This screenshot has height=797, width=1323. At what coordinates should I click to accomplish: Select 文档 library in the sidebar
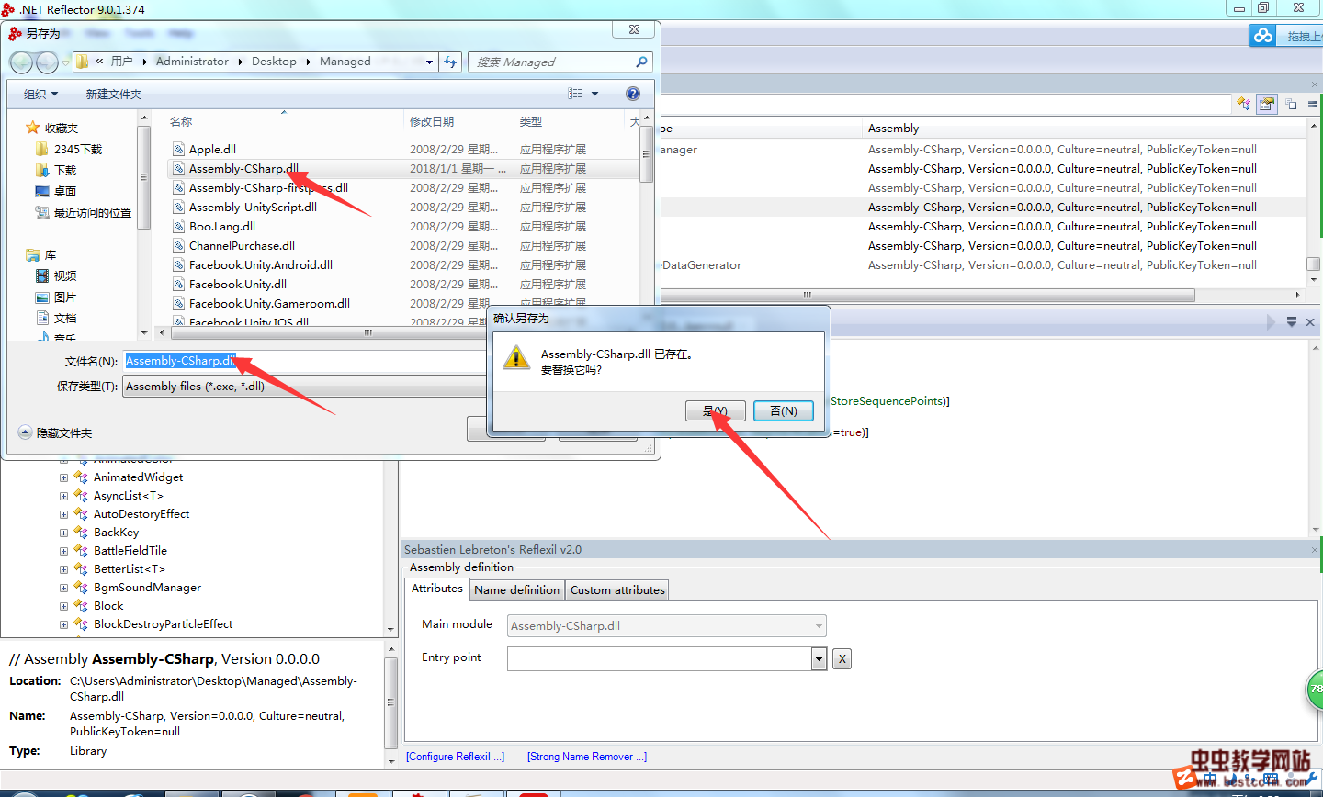[56, 318]
